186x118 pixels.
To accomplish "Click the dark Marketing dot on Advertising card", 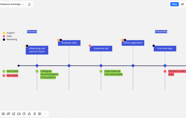I will pos(27,46).
